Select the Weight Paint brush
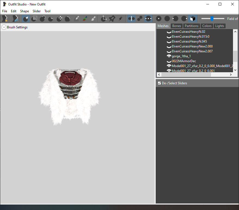The height and width of the screenshot is (210, 239). [76, 19]
